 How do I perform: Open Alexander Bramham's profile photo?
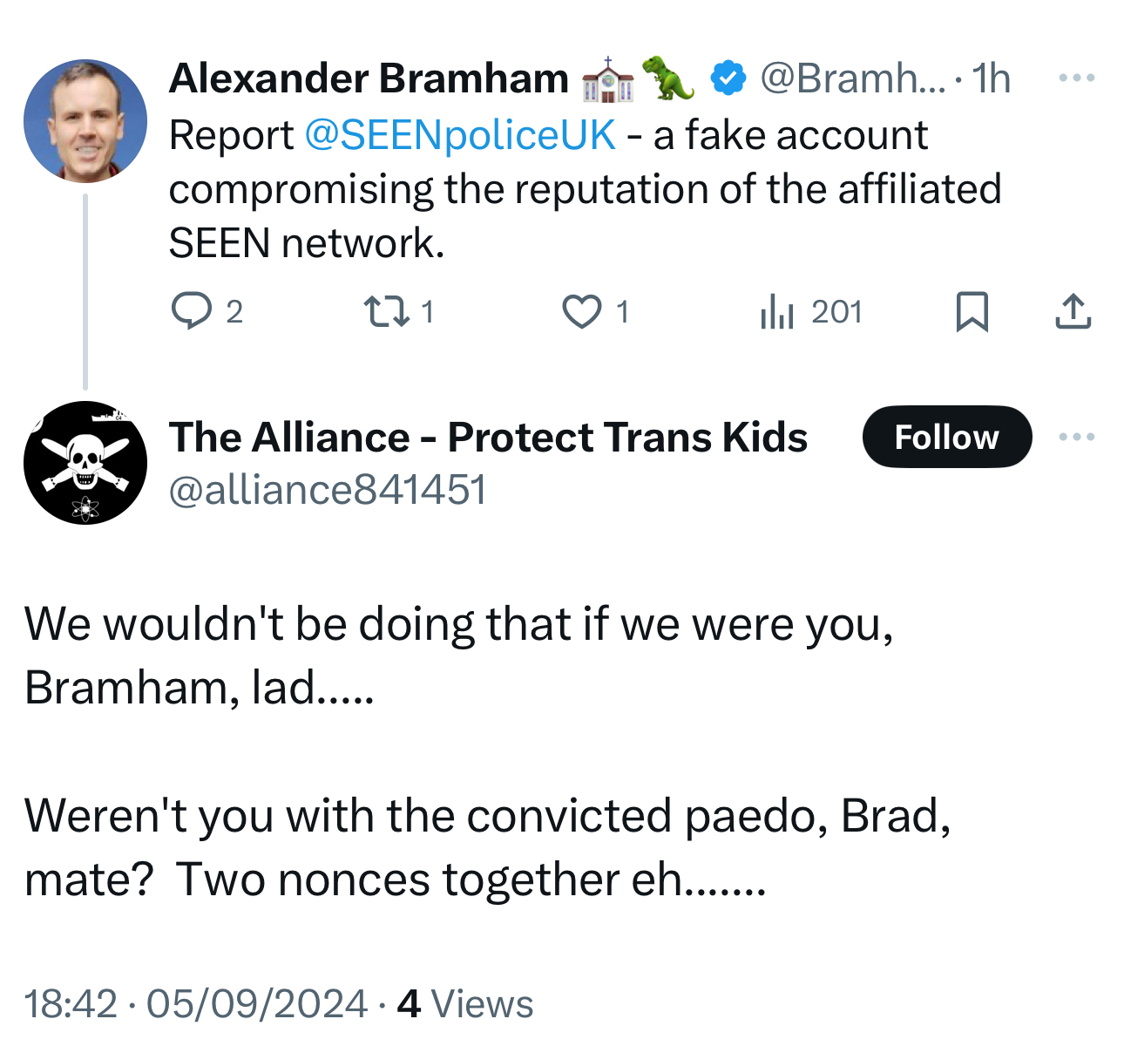click(85, 120)
